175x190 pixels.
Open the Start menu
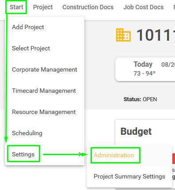pos(16,7)
